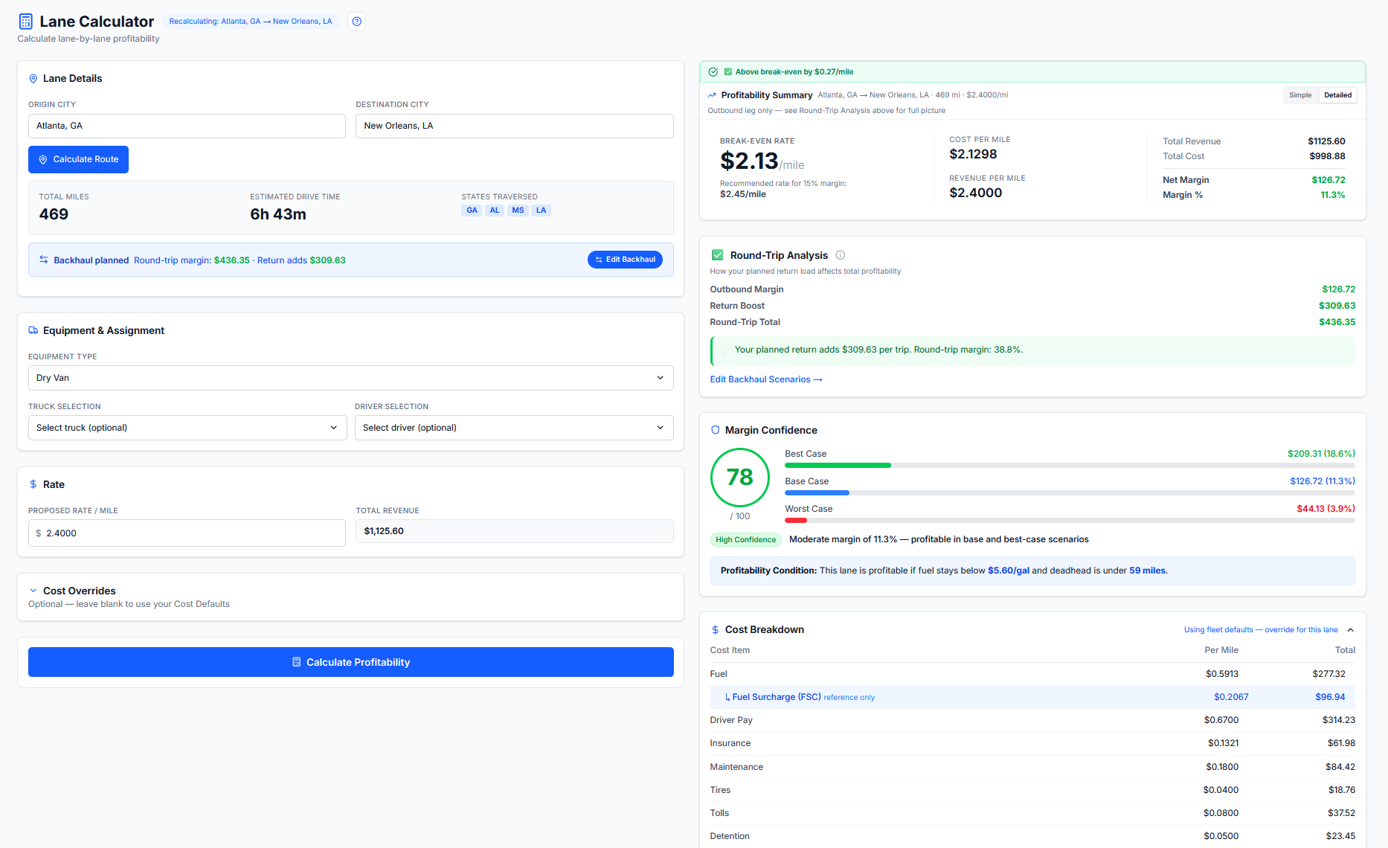The width and height of the screenshot is (1388, 848).
Task: Click the Insurance cost row
Action: (x=1032, y=743)
